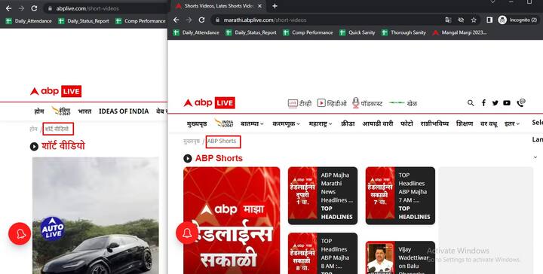Open a new browser tab
The width and height of the screenshot is (543, 274).
275,6
